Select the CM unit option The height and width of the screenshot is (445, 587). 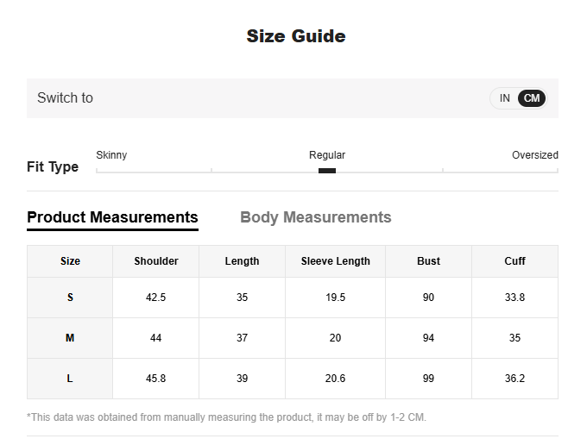click(532, 98)
